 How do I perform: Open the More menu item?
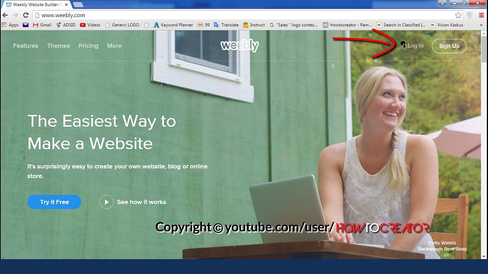click(x=114, y=46)
